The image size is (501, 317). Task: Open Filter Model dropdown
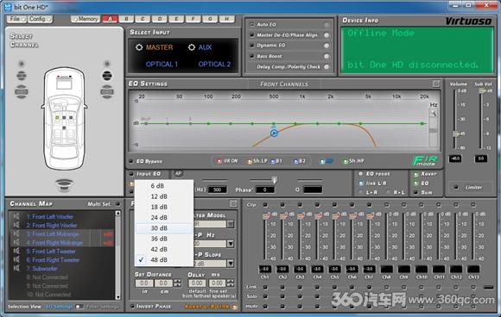point(231,224)
